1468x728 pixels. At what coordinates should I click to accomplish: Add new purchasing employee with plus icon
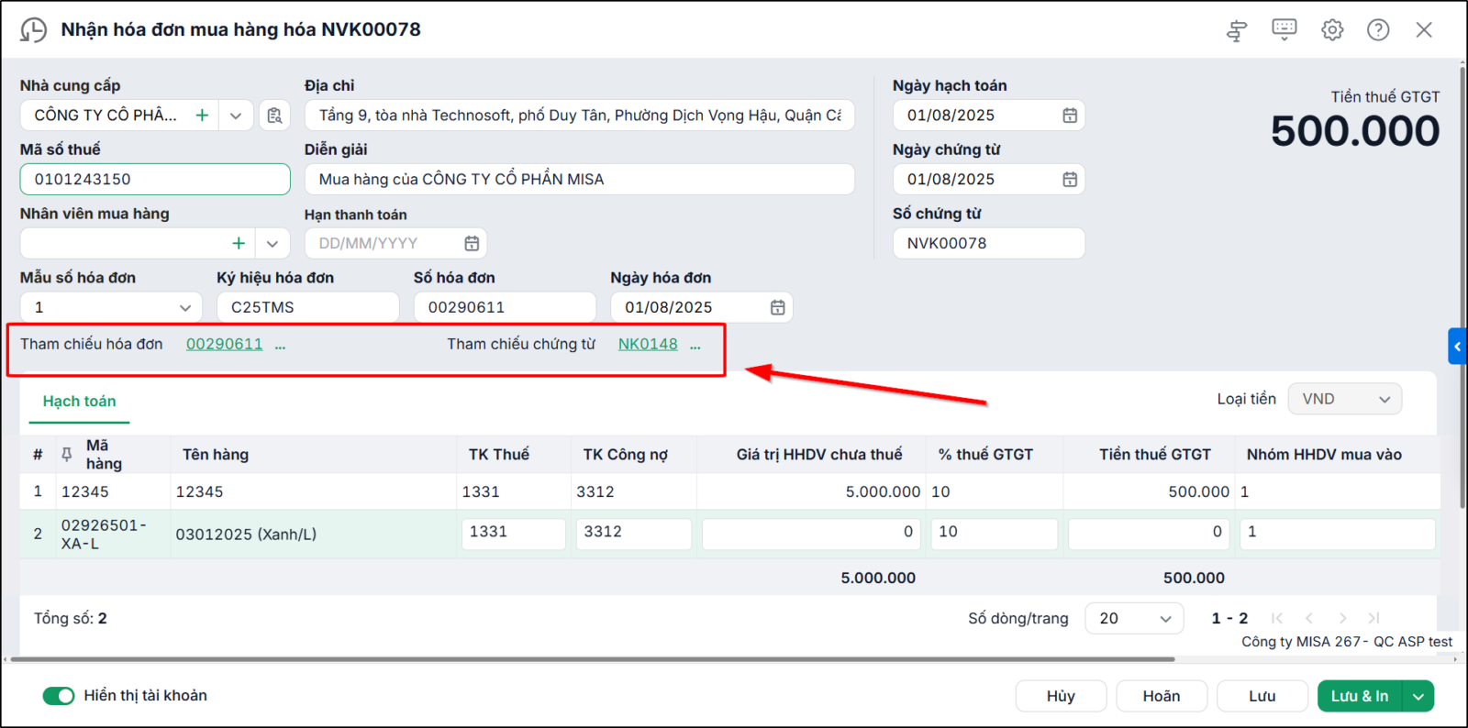pos(239,244)
